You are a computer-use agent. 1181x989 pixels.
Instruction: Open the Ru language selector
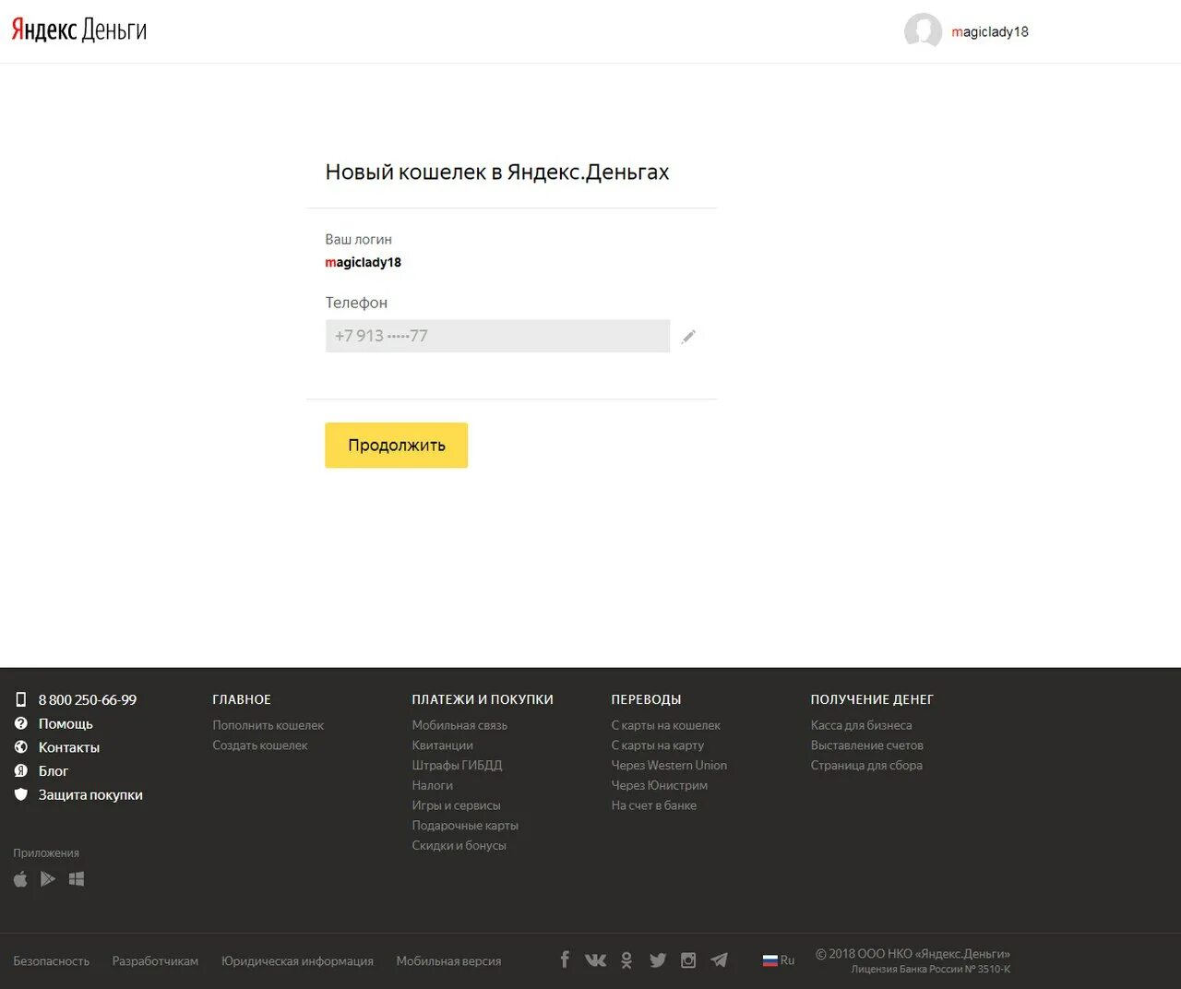(779, 960)
